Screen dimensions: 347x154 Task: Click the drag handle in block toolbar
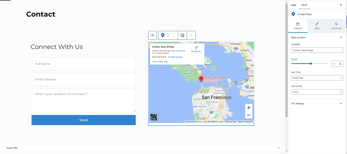click(x=168, y=35)
